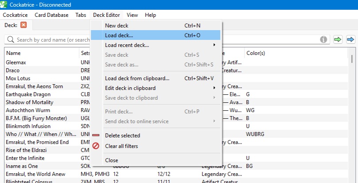The image size is (358, 183).
Task: Open the Tabs menu in menu bar
Action: 81,15
